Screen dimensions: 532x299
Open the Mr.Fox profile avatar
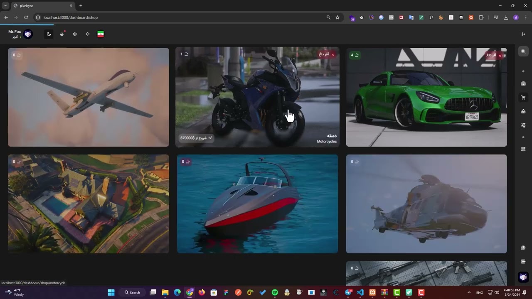(x=28, y=34)
